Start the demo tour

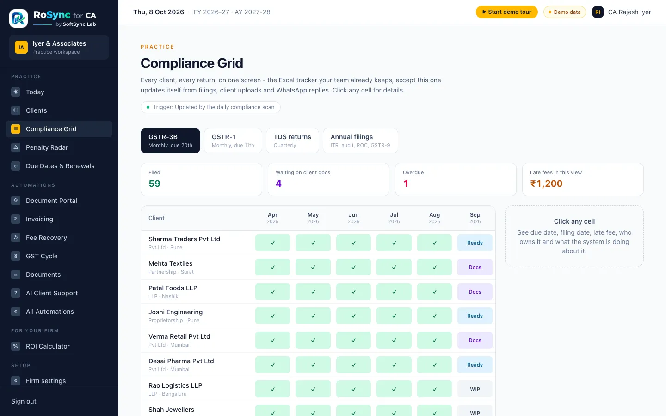tap(507, 12)
